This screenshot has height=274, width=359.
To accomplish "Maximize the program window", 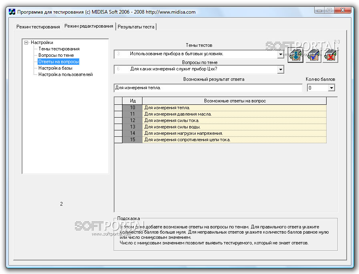I will click(329, 10).
